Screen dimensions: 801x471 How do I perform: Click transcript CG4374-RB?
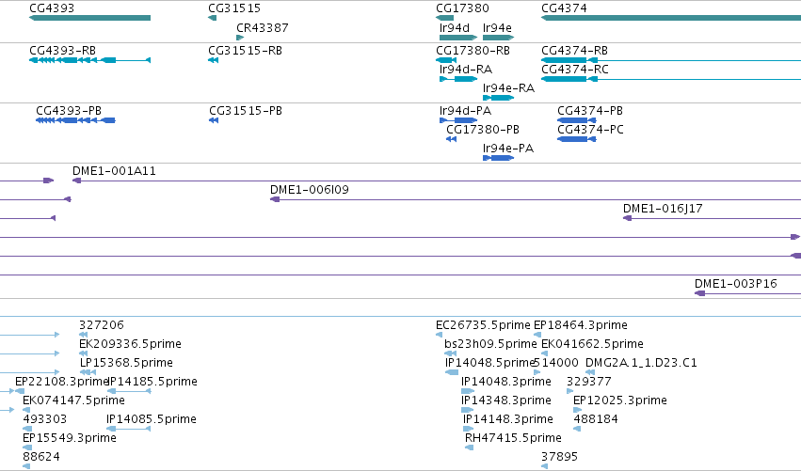[575, 51]
